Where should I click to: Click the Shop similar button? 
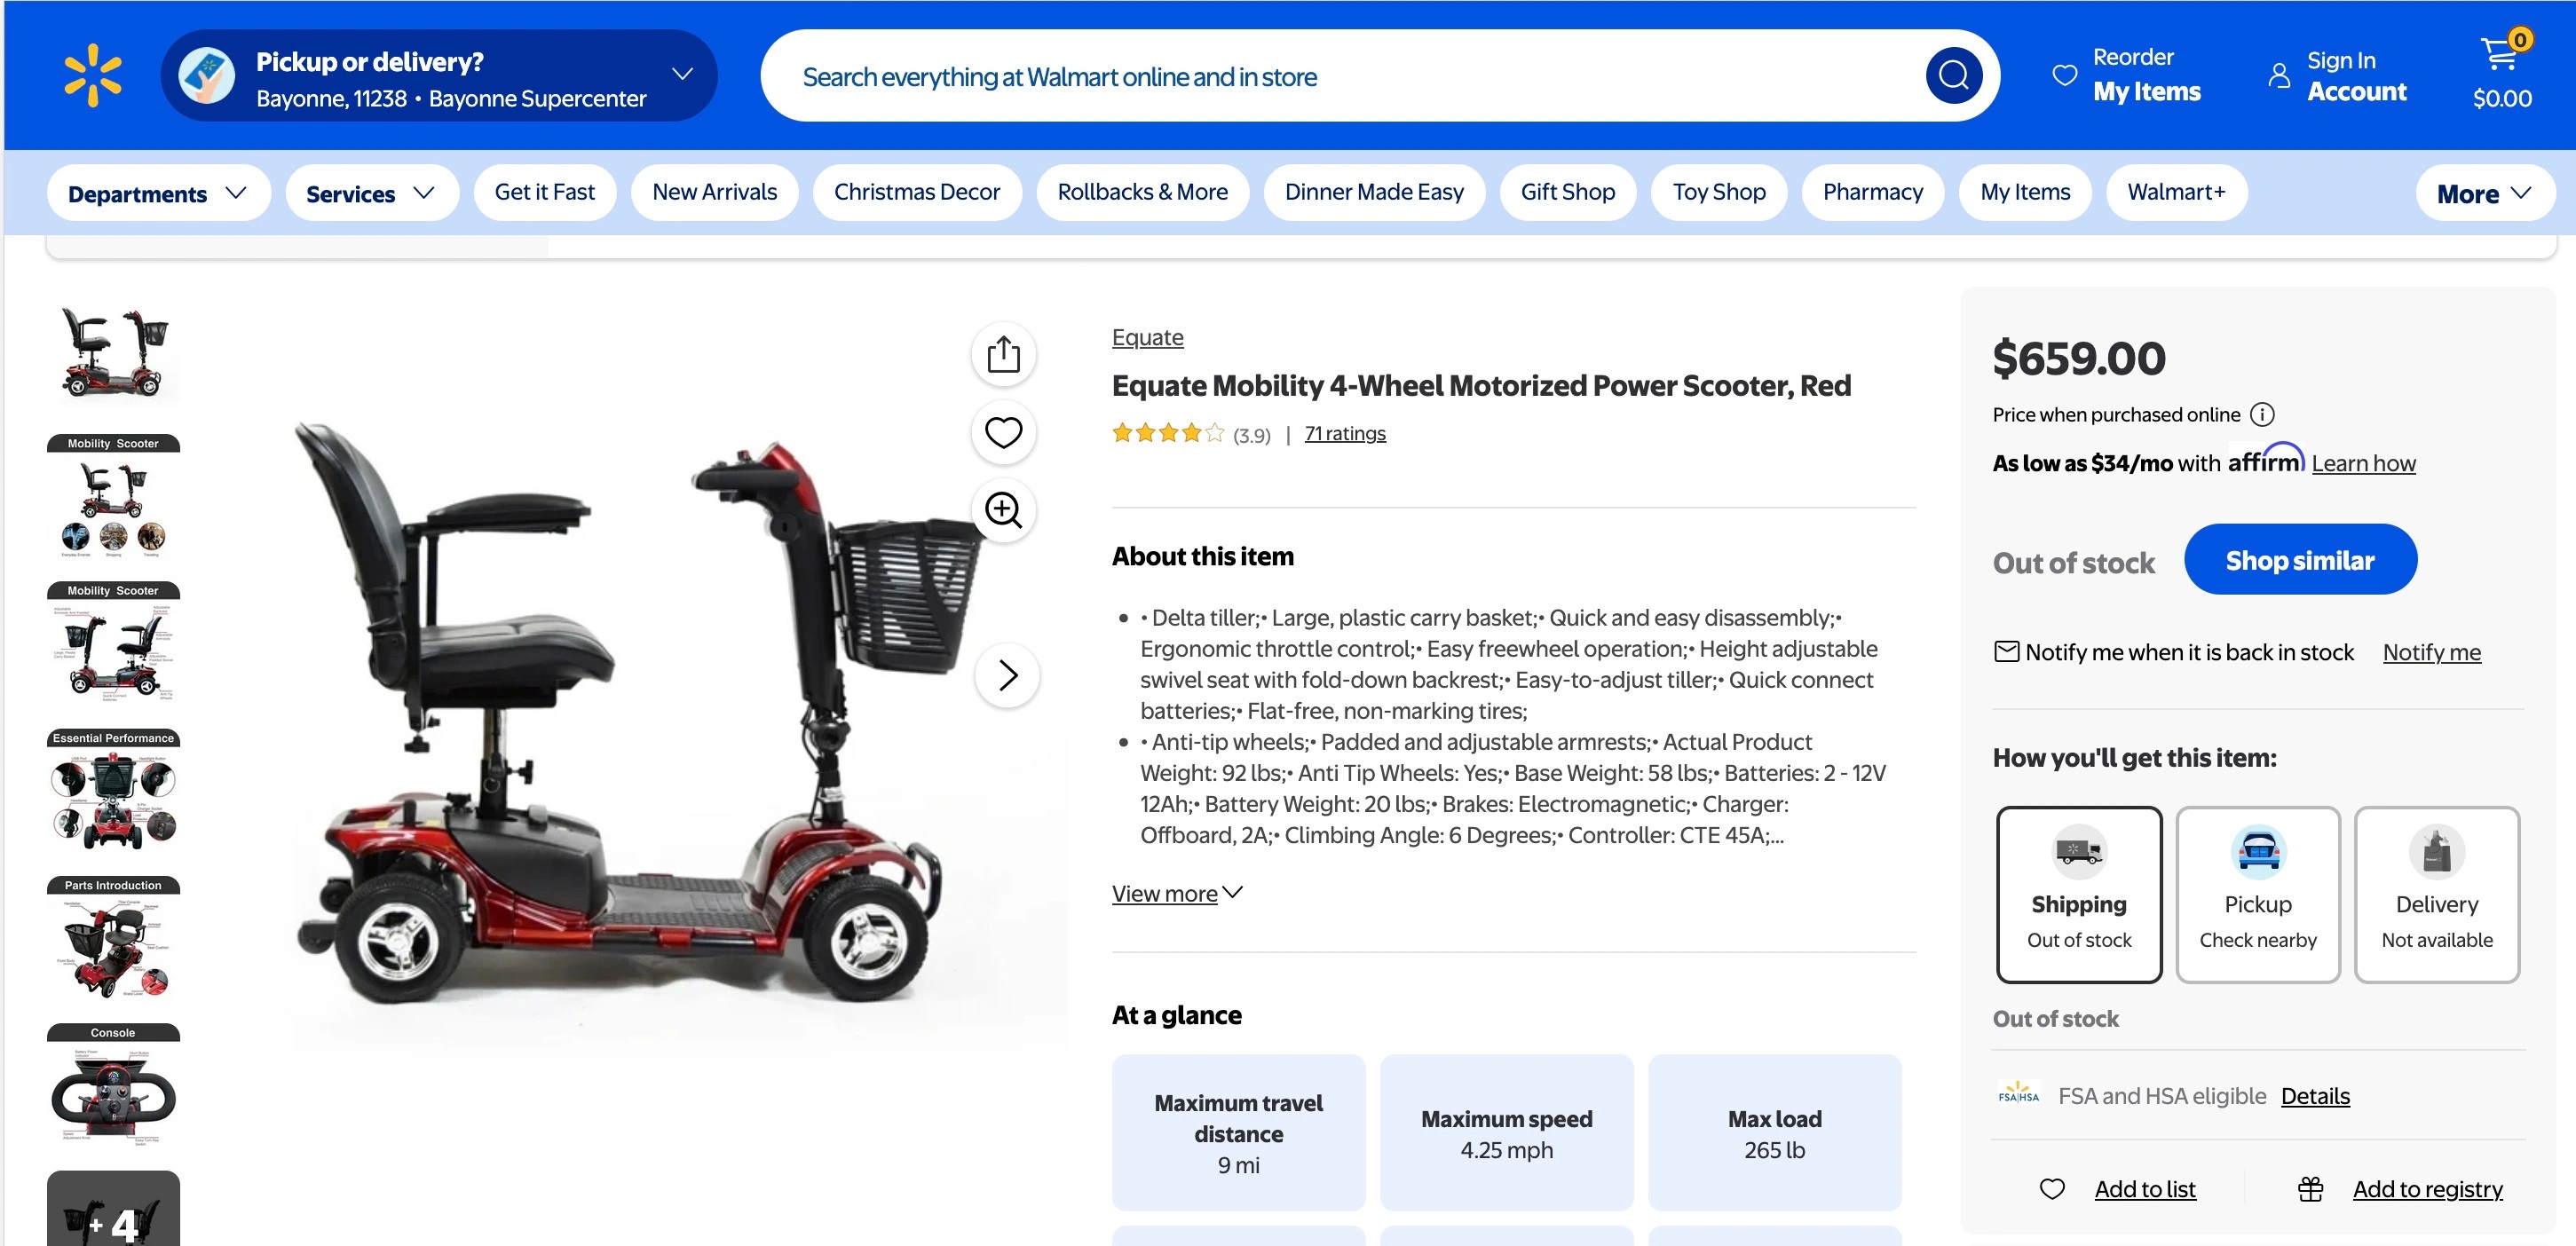click(x=2300, y=560)
